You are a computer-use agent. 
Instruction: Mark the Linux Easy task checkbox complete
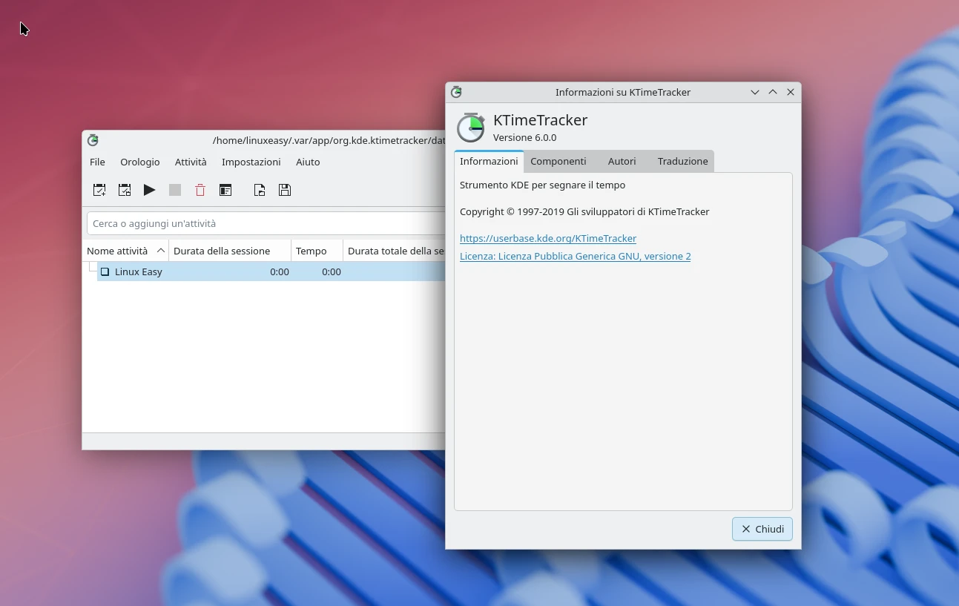105,271
